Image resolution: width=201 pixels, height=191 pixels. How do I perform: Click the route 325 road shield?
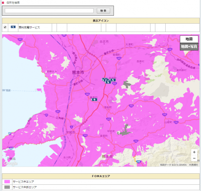pyautogui.click(x=170, y=49)
